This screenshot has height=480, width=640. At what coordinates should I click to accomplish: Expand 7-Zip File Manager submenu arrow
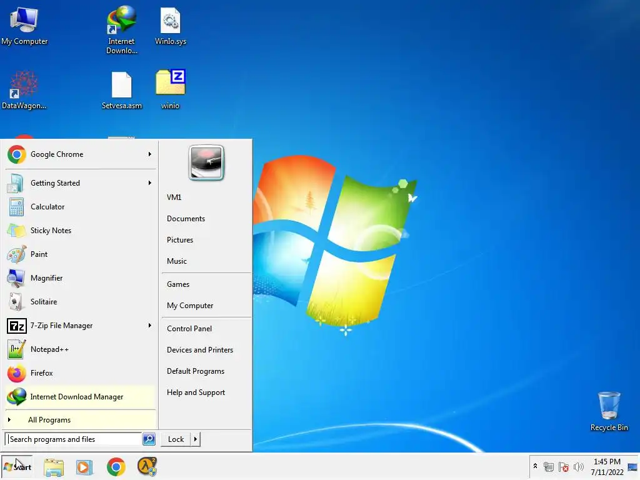coord(150,325)
